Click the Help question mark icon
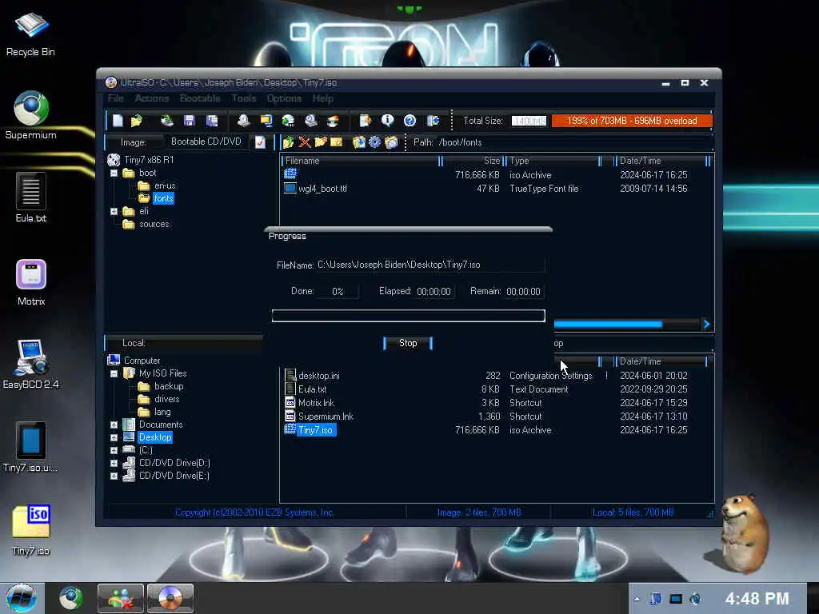 (x=410, y=121)
